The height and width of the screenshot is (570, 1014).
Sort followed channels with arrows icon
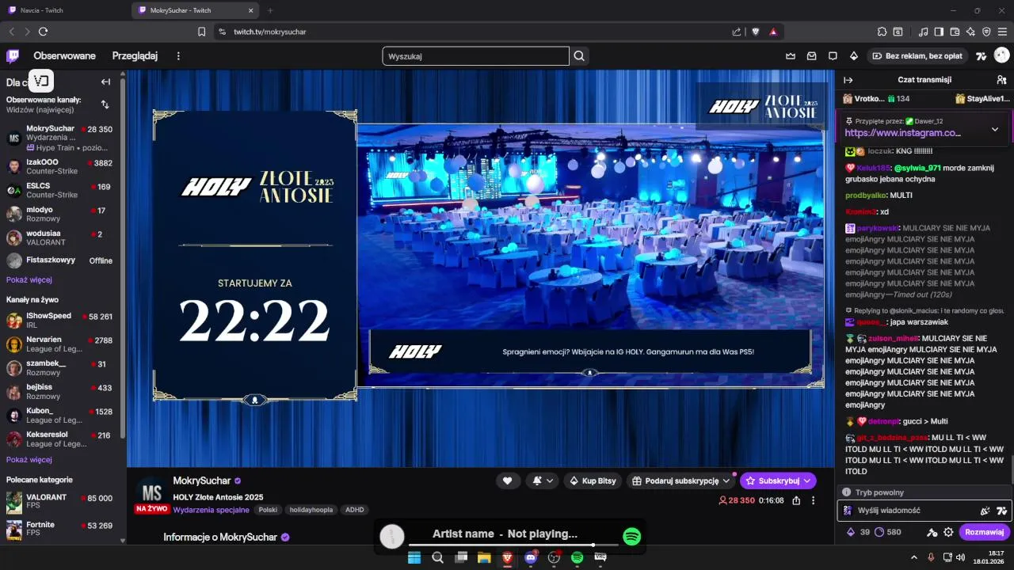point(105,104)
